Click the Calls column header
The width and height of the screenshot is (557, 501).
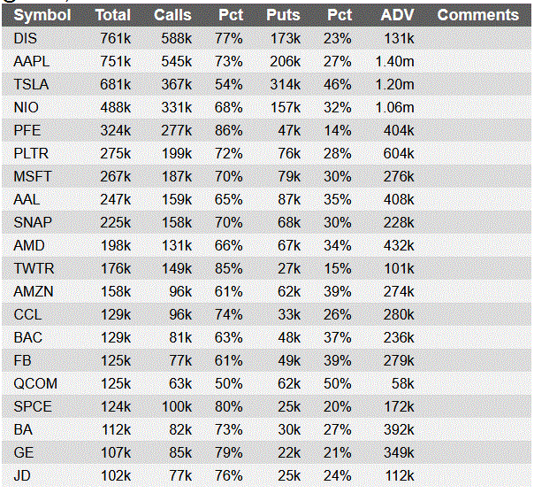tap(172, 15)
